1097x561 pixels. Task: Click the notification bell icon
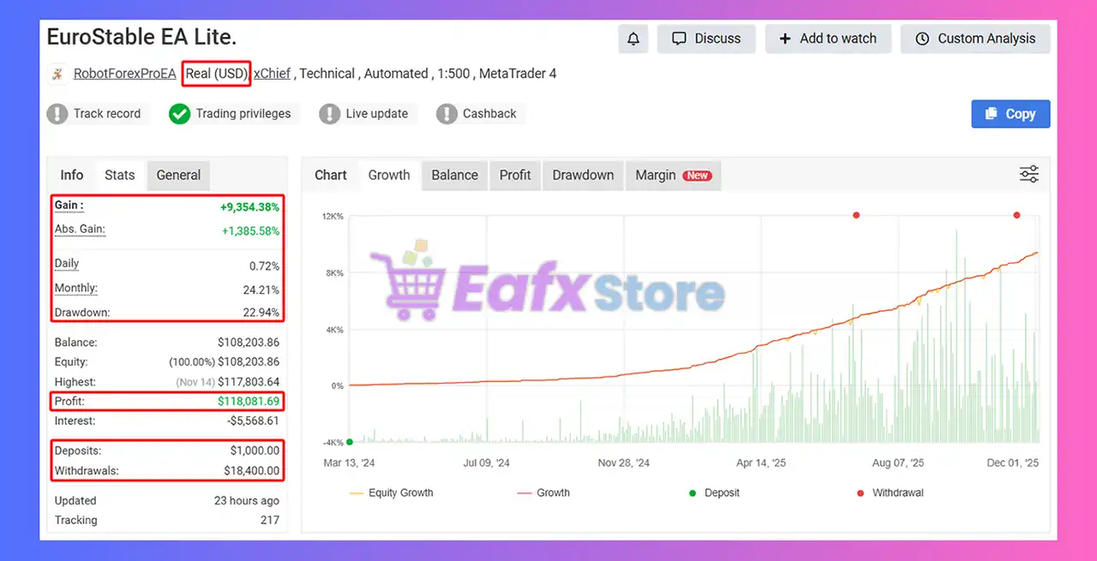[x=633, y=39]
